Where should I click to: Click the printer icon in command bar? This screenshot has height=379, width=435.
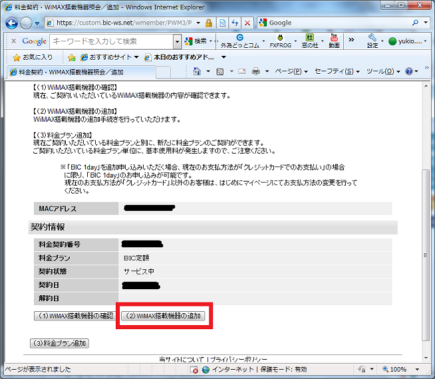click(x=255, y=71)
